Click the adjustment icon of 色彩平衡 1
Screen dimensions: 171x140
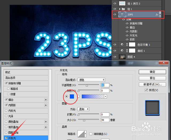tap(122, 45)
